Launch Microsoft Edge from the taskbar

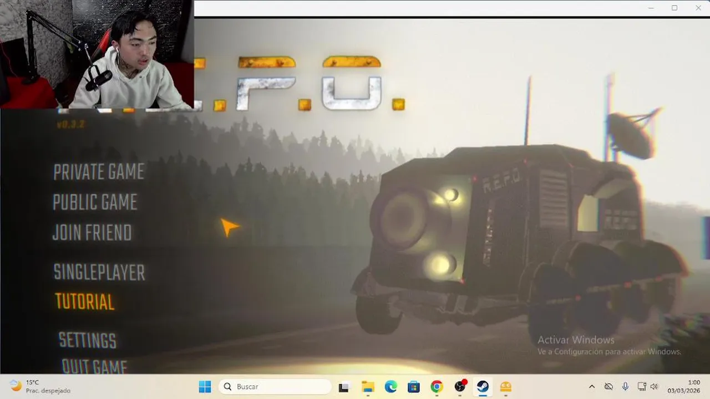coord(391,387)
